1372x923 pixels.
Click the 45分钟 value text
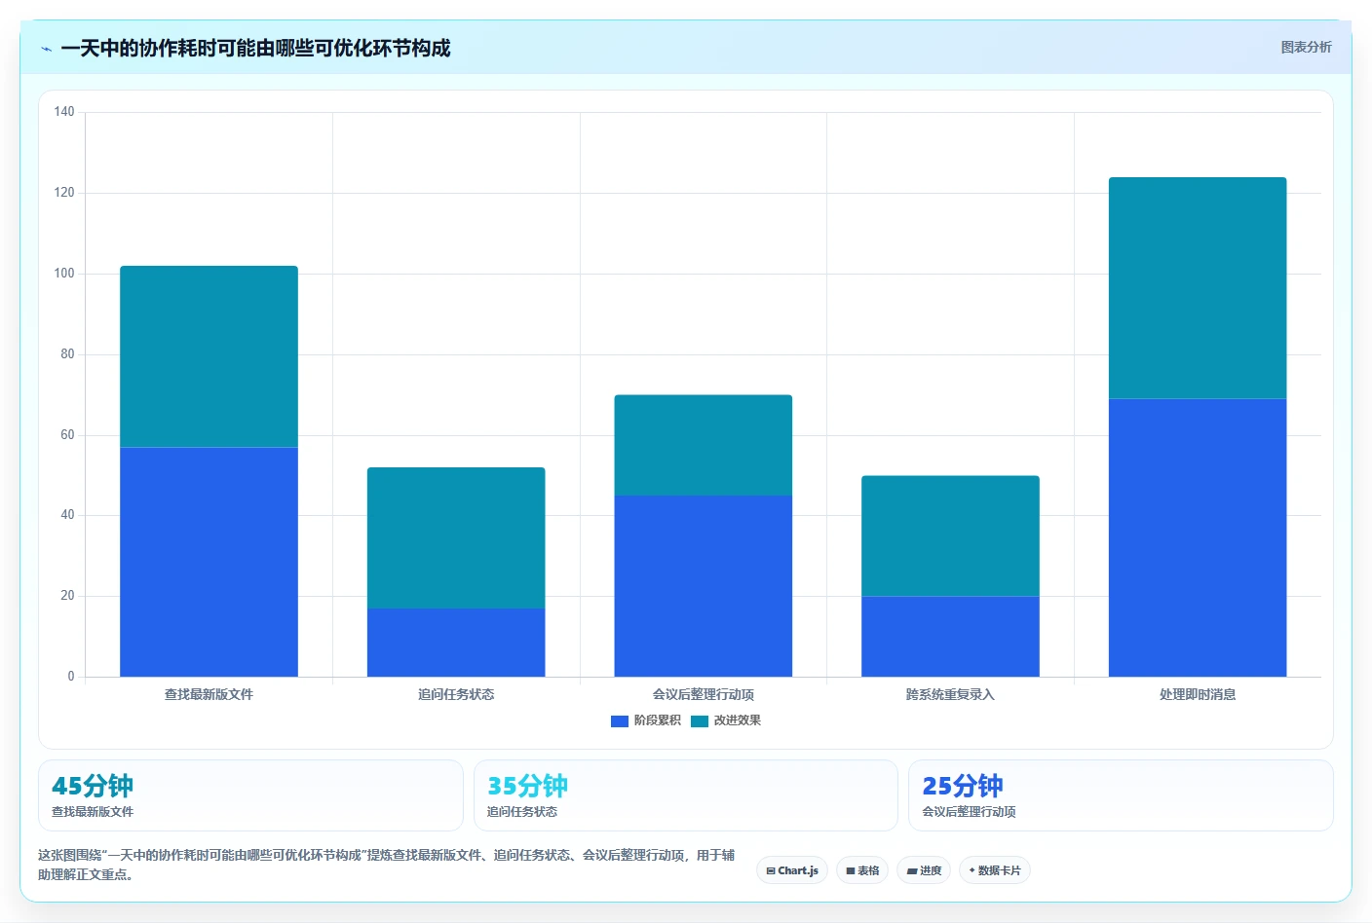[x=93, y=786]
